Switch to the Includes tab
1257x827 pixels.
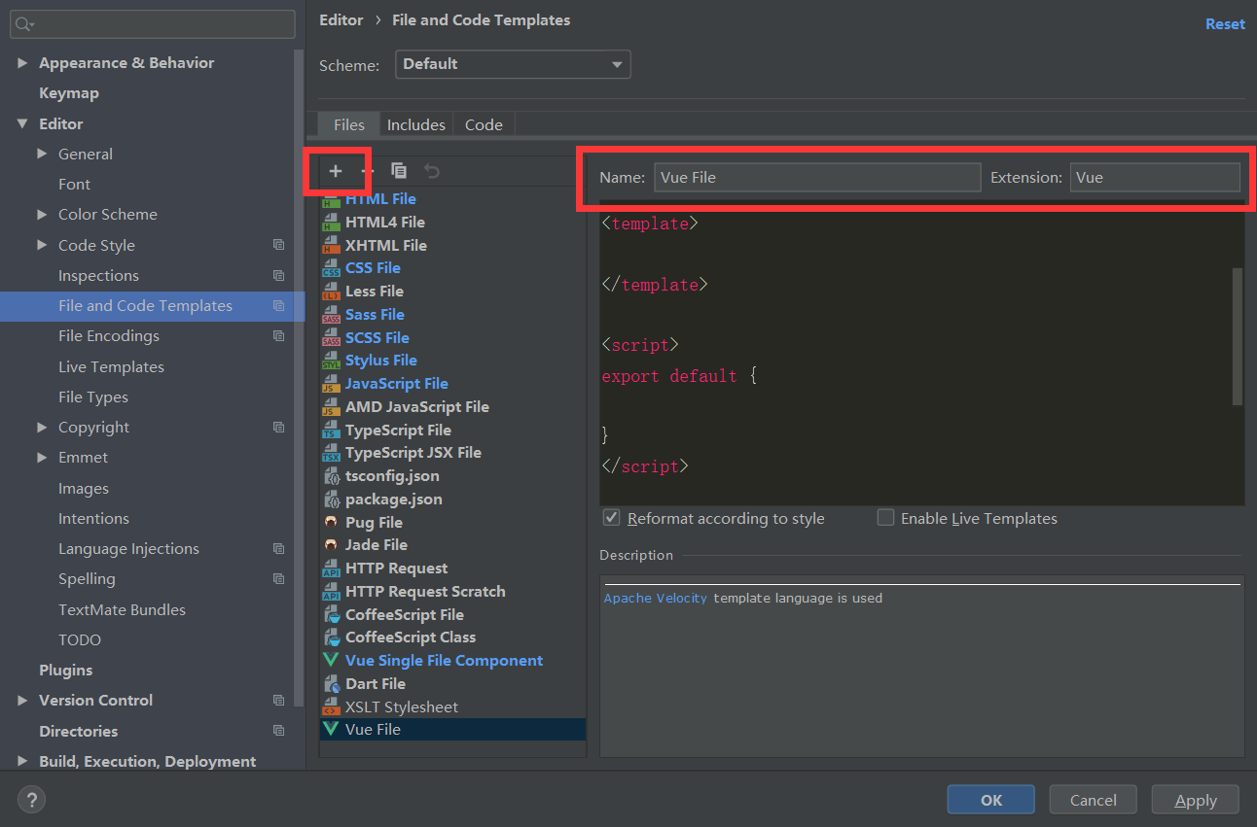pyautogui.click(x=415, y=124)
